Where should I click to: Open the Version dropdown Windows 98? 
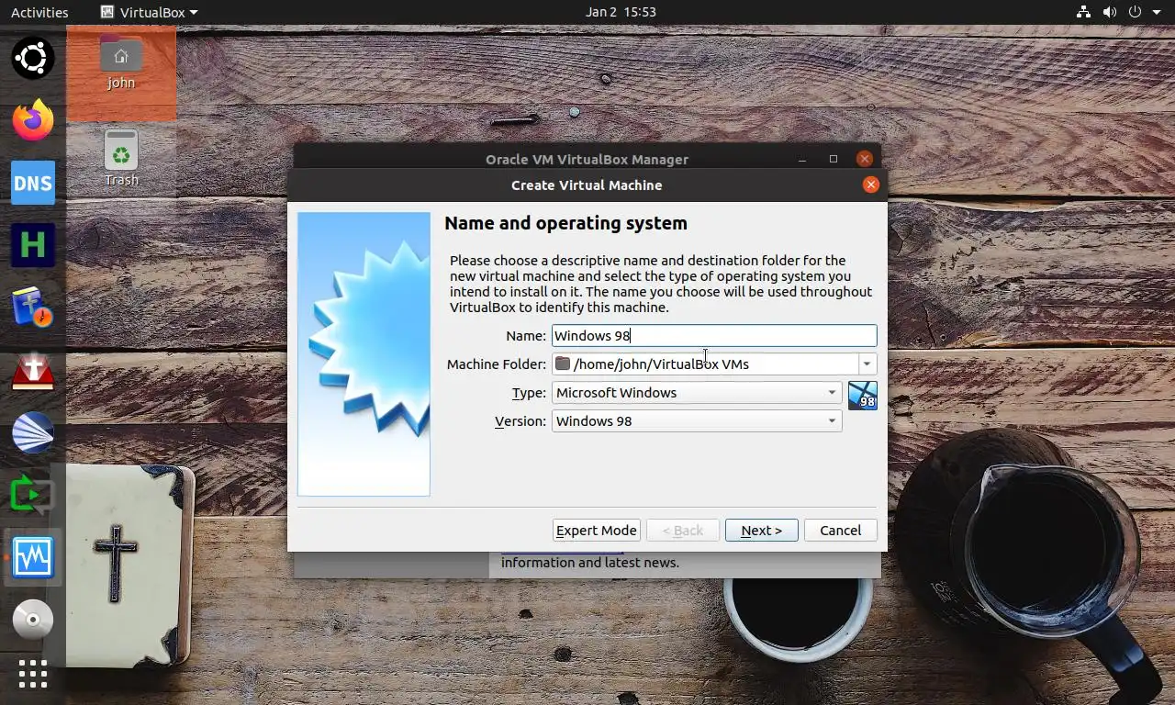click(697, 421)
